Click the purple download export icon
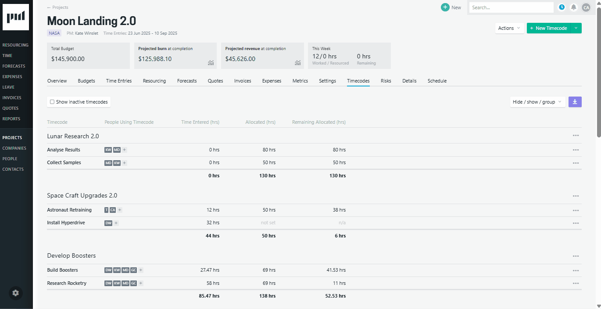The image size is (601, 309). point(575,101)
